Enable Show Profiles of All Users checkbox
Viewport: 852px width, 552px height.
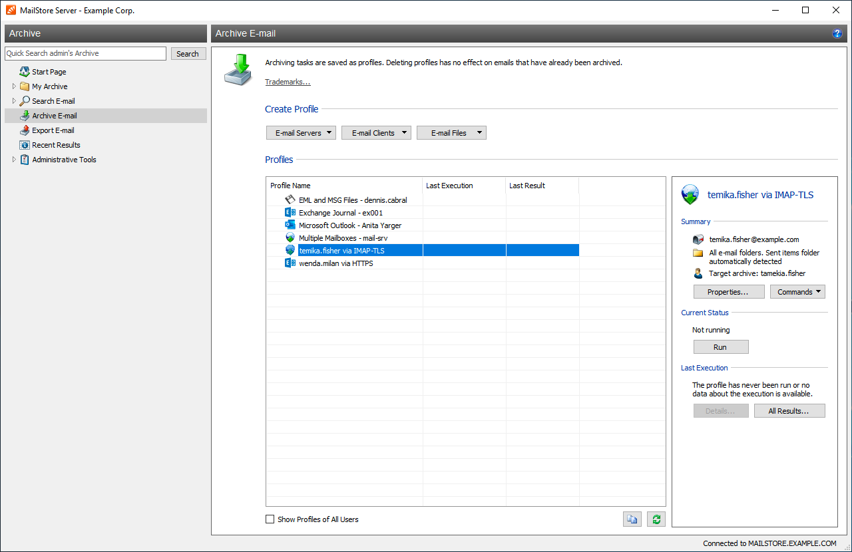[x=270, y=519]
